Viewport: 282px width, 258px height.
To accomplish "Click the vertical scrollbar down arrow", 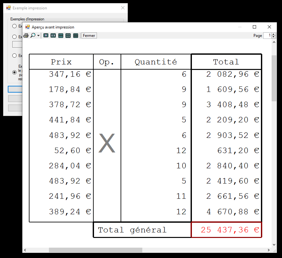I will 274,245.
